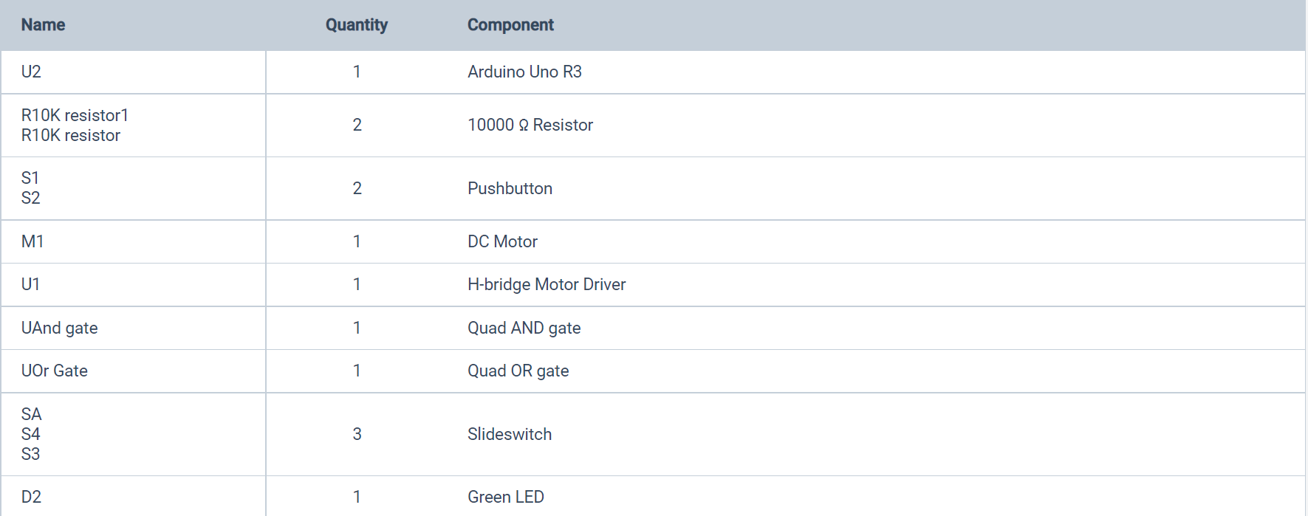Select the Pushbutton component text
Screen dimensions: 1308x516
(x=510, y=188)
